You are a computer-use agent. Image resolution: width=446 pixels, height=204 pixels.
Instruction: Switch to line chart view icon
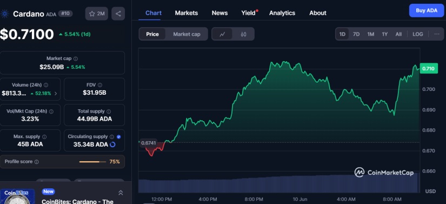tap(222, 34)
